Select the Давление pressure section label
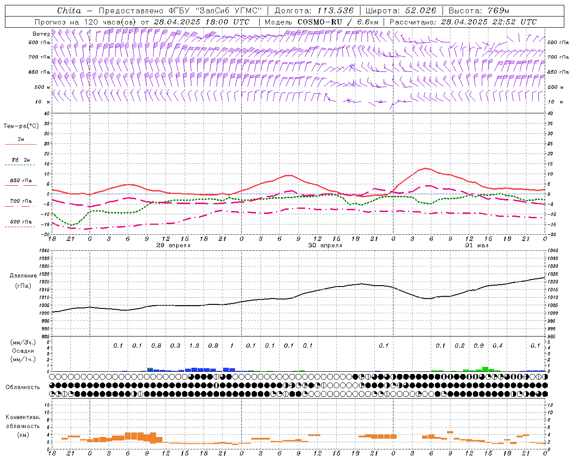Screen dimensions: 571x457 point(23,276)
